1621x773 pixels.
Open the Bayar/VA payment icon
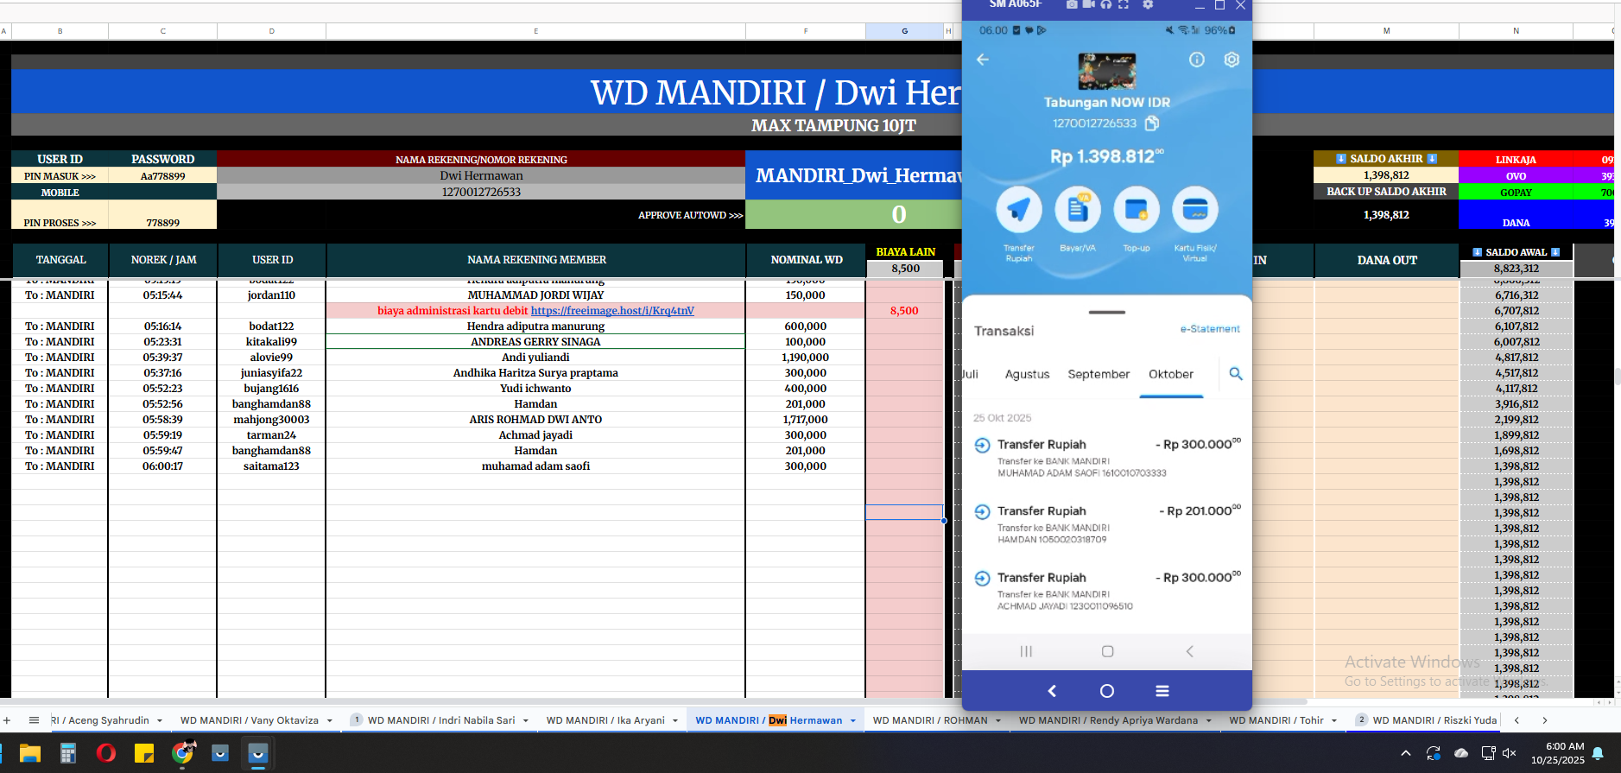1078,210
